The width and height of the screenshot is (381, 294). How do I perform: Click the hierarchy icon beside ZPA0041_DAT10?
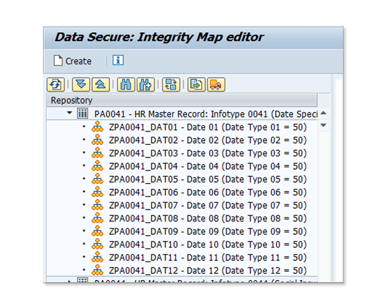(x=98, y=244)
